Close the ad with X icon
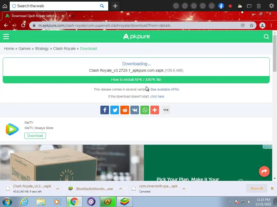This screenshot has width=277, height=207. click(270, 147)
